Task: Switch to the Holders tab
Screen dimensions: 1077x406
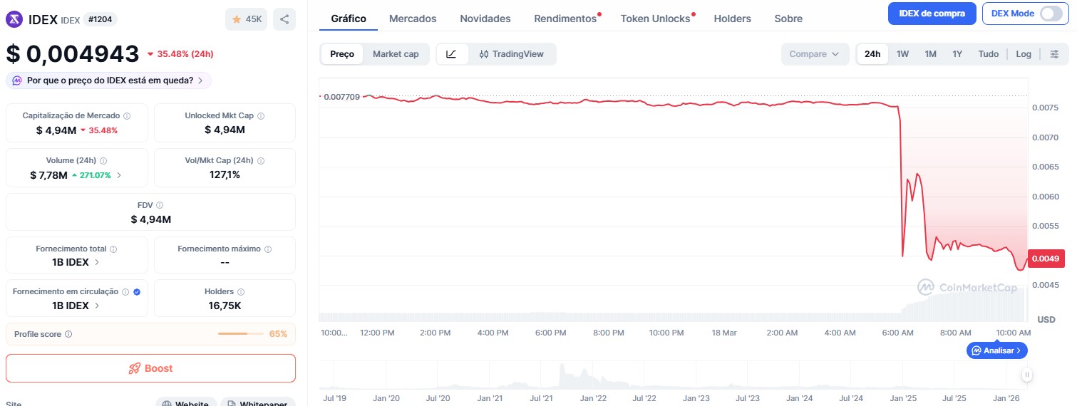Action: (732, 19)
